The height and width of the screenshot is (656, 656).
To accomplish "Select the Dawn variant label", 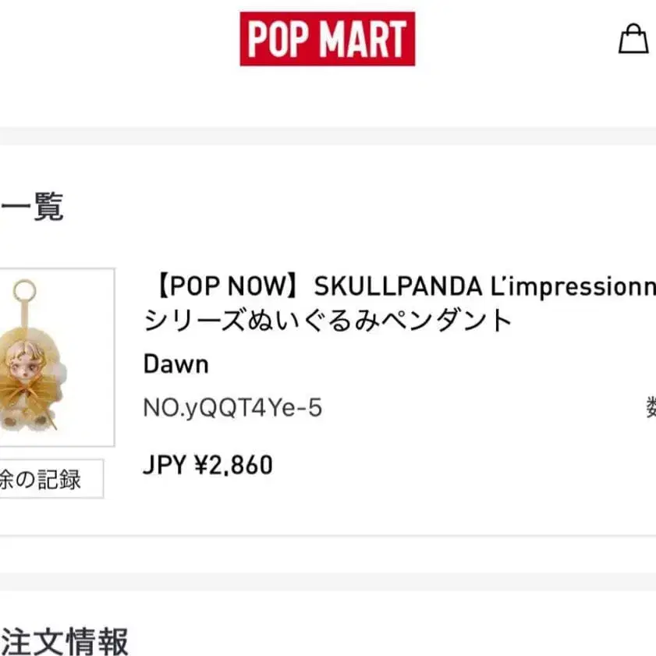I will coord(176,364).
